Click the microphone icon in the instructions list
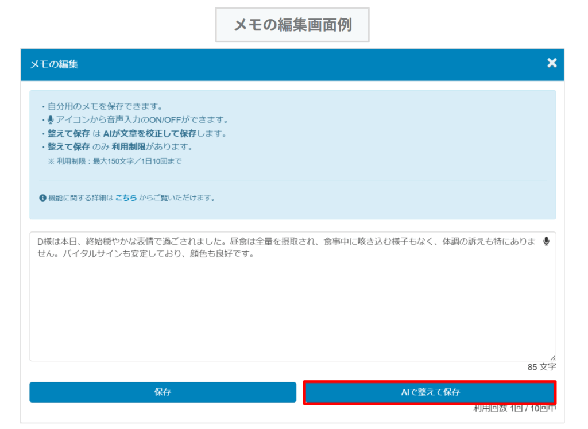588x429 pixels. pos(51,120)
